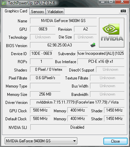Click the Pixel Fillrate field 0.6 GPixel/s
The height and width of the screenshot is (147, 130).
click(x=45, y=78)
